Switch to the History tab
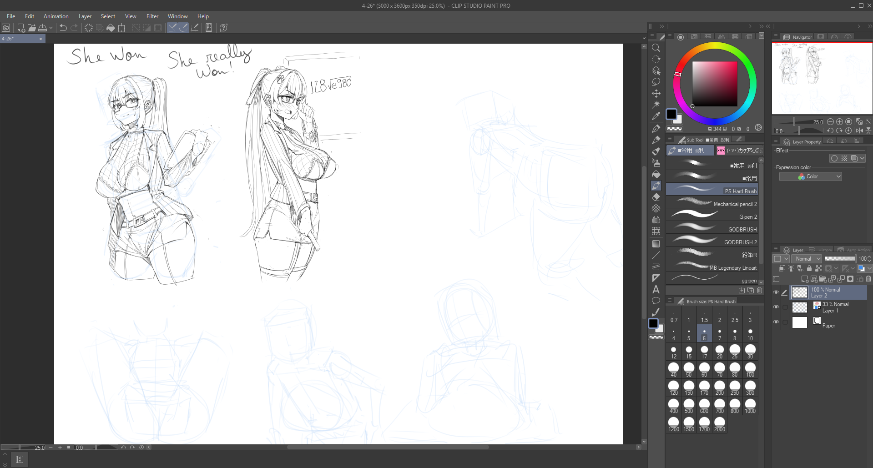The width and height of the screenshot is (873, 468). point(820,250)
